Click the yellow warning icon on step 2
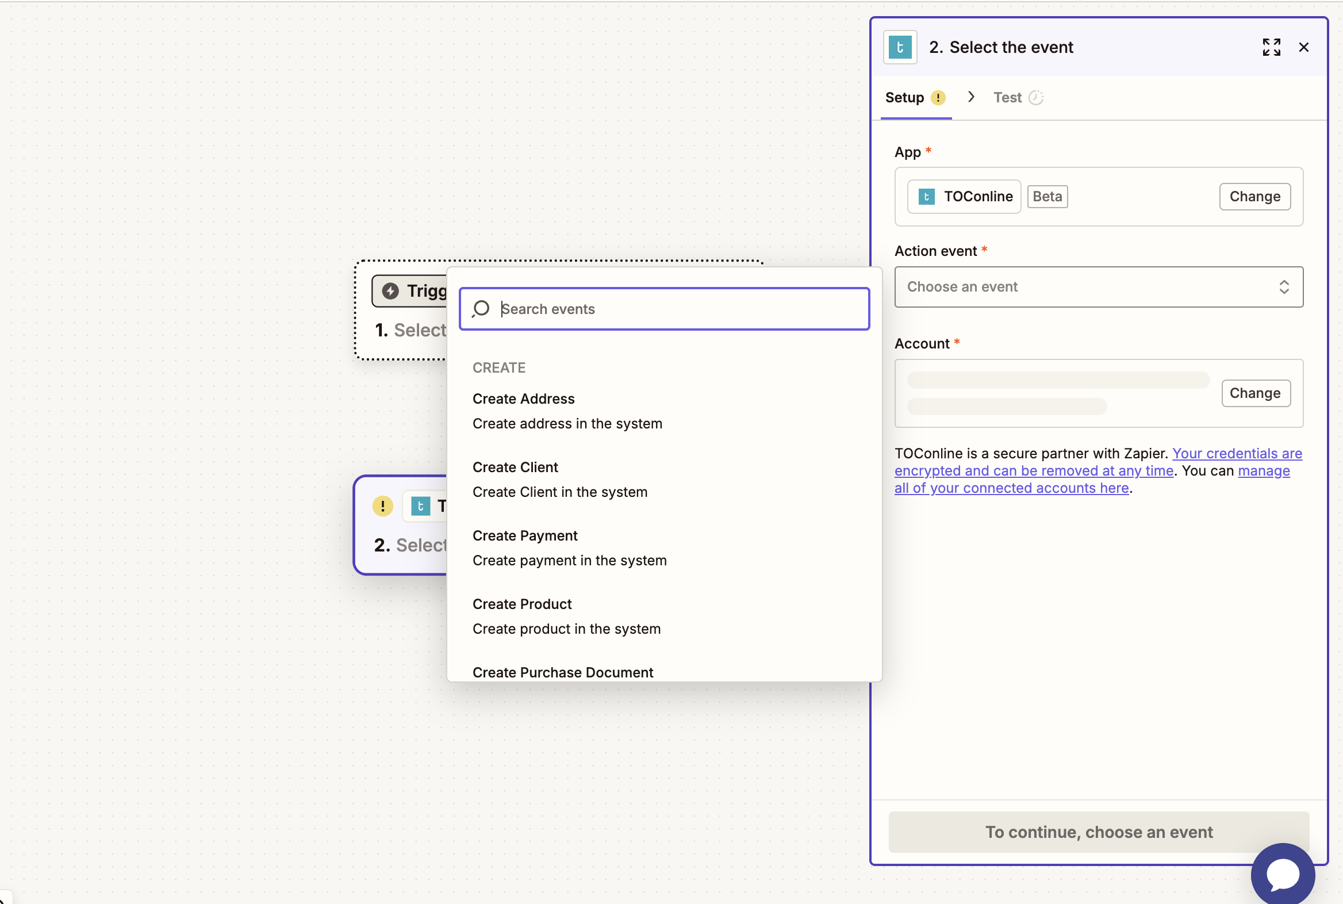The height and width of the screenshot is (904, 1343). click(382, 506)
